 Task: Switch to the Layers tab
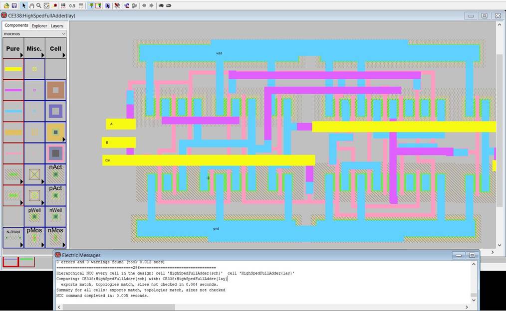tap(57, 25)
